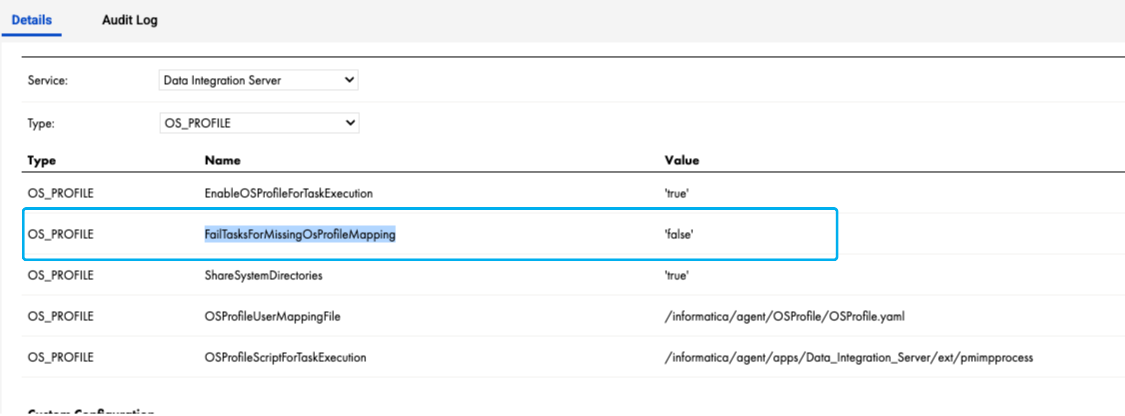Click the OSProfile.yaml path value
This screenshot has width=1125, height=416.
(x=784, y=316)
